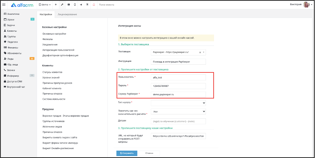
Task: Open Группы in the sidebar
Action: 10,37
